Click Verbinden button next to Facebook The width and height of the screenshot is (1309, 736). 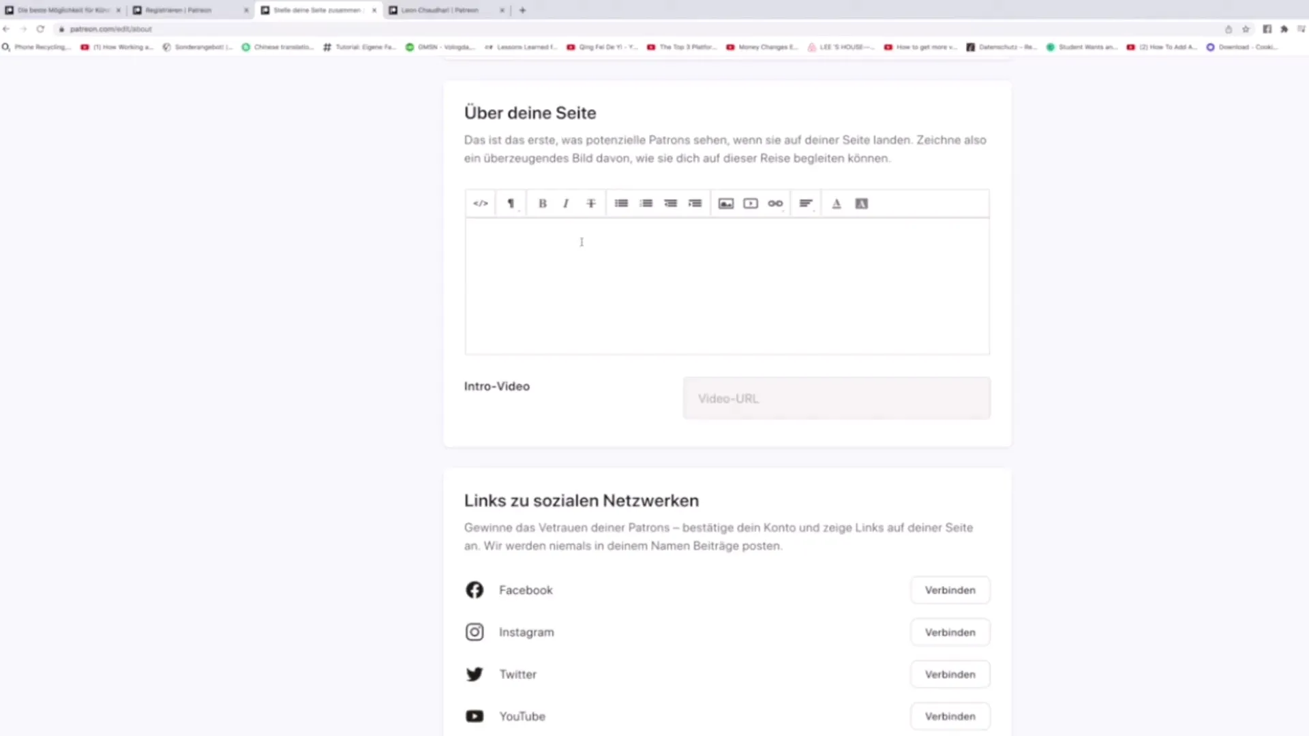(x=950, y=589)
